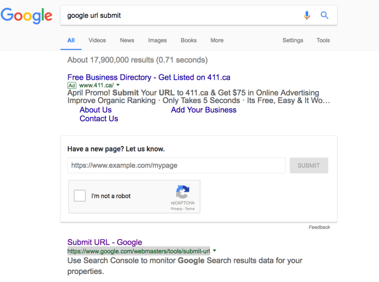
Task: Activate voice search microphone icon
Action: pos(307,15)
